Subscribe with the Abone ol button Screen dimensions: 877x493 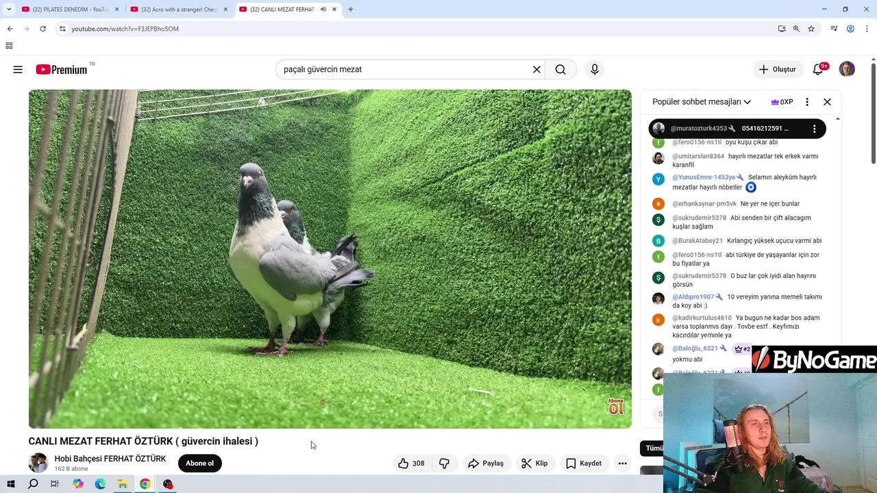[x=200, y=464]
